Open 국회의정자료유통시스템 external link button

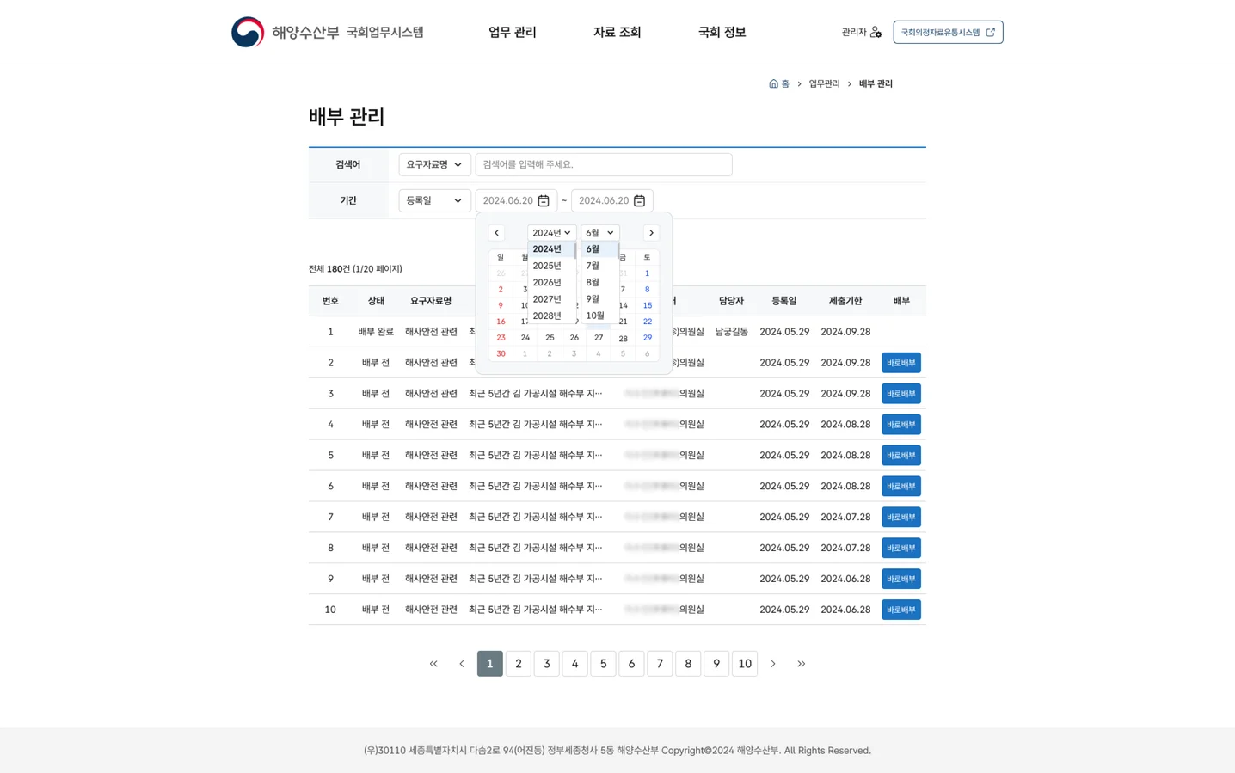(x=948, y=32)
